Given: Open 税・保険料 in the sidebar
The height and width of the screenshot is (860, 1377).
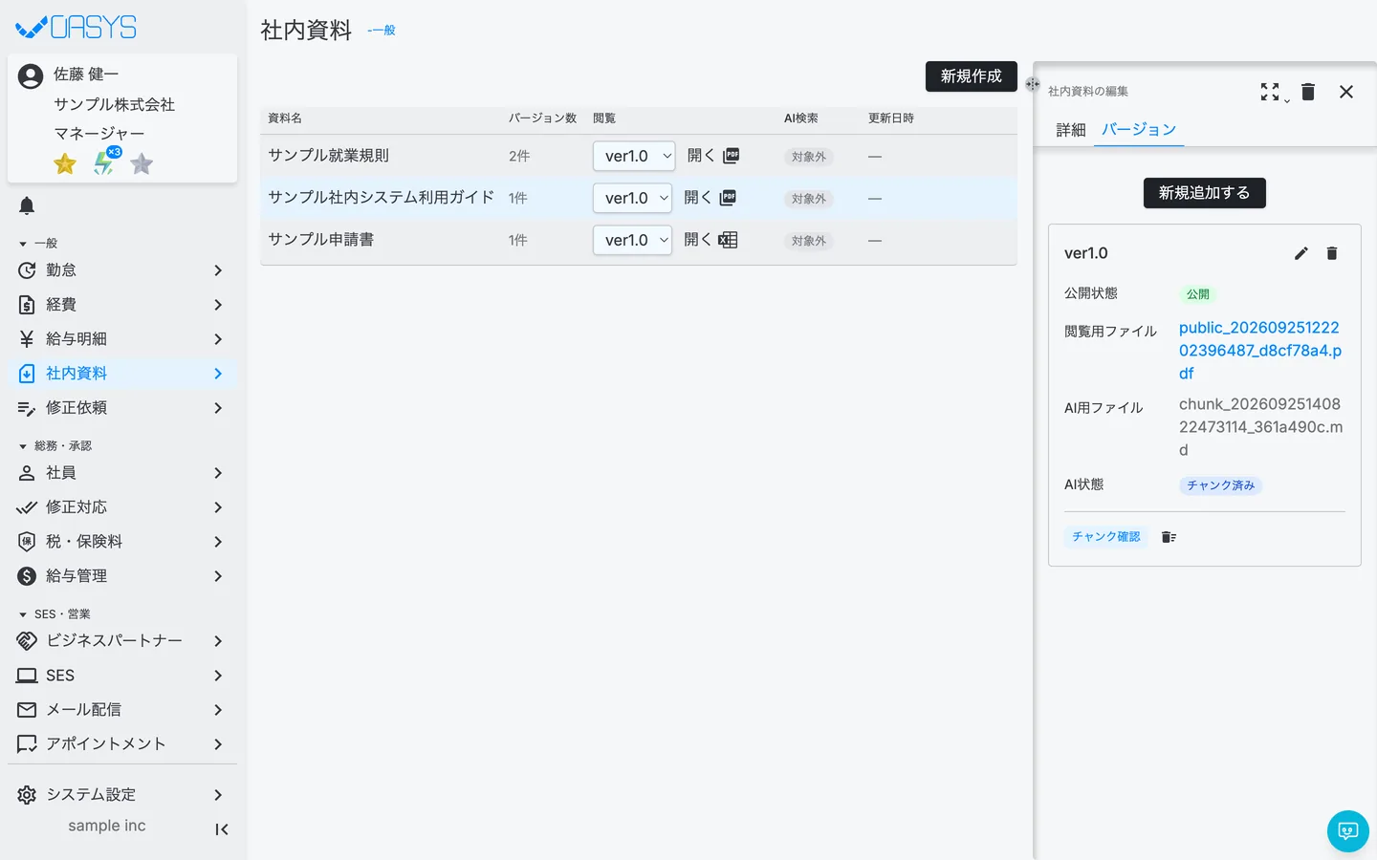Looking at the screenshot, I should click(122, 542).
